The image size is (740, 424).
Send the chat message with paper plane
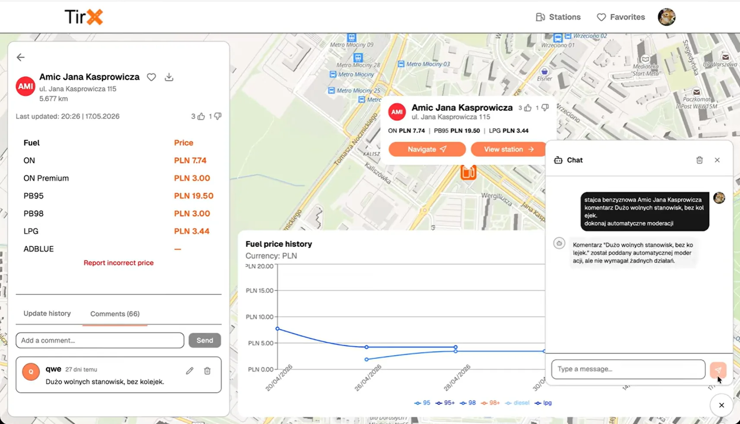click(718, 370)
